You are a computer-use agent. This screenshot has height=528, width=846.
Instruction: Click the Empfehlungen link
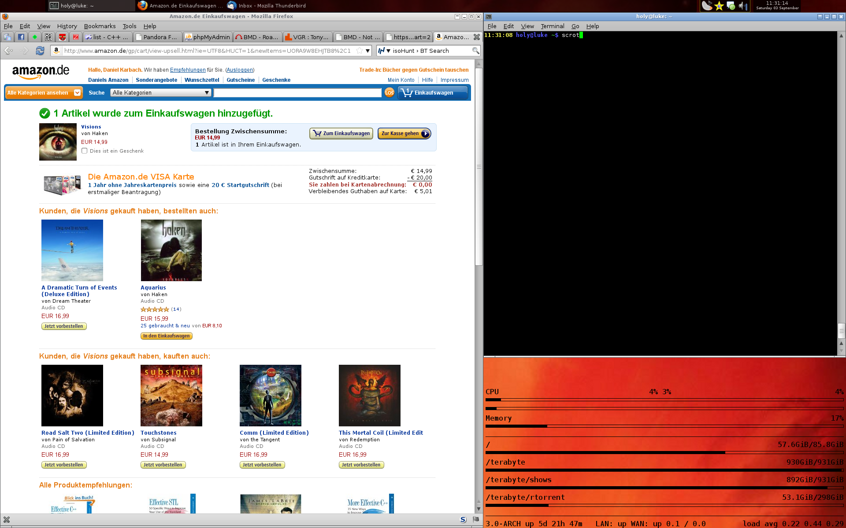(188, 70)
